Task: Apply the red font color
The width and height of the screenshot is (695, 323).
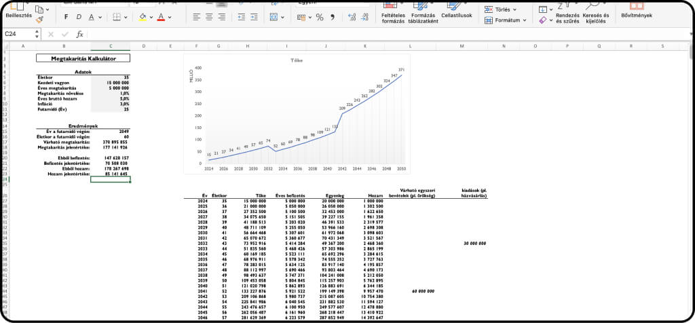Action: click(x=160, y=16)
